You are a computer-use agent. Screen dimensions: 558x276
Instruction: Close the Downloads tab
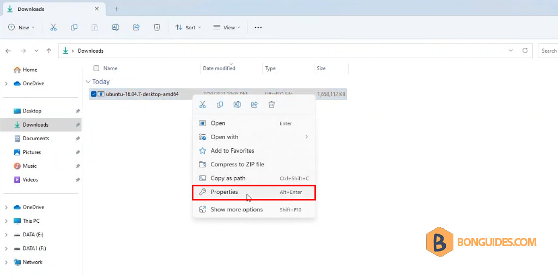coord(97,9)
